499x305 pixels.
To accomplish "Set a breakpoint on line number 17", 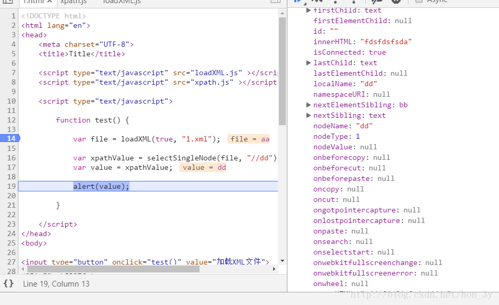I will (12, 167).
